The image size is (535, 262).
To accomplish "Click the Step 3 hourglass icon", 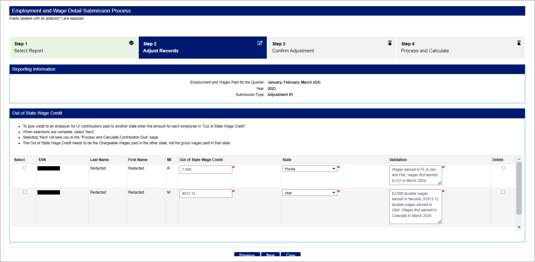I will 390,43.
